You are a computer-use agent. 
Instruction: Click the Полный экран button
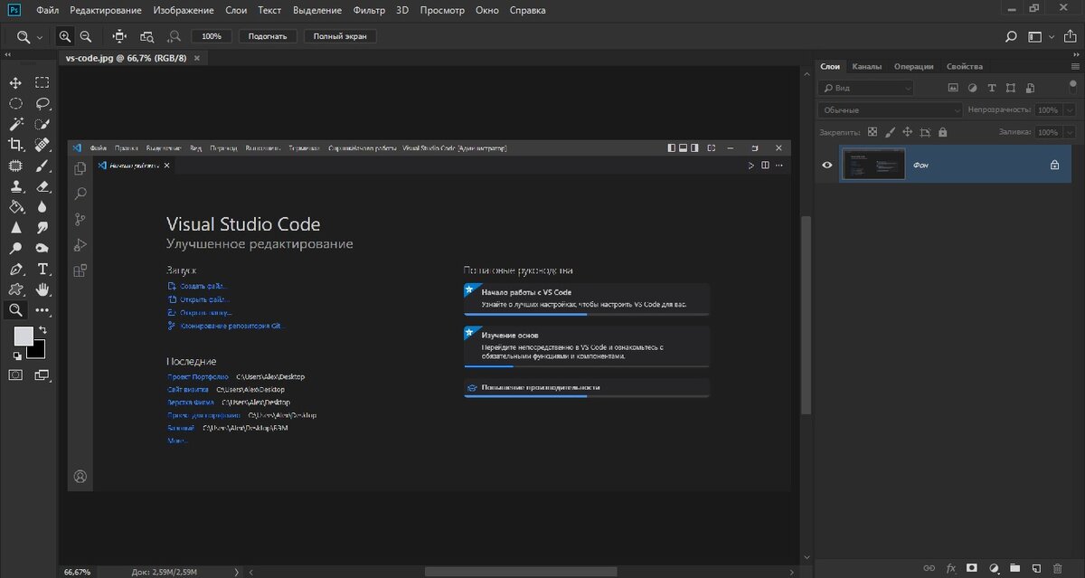tap(340, 36)
